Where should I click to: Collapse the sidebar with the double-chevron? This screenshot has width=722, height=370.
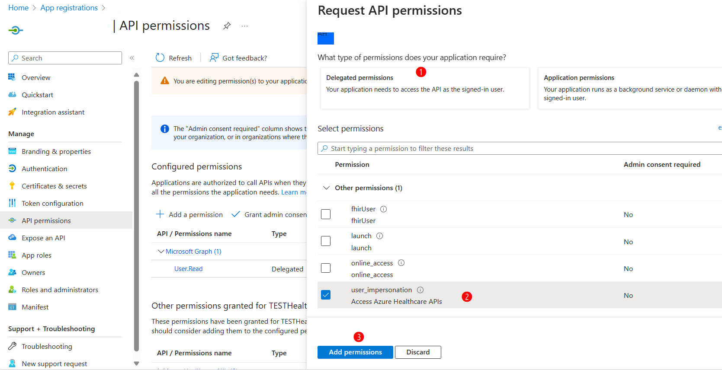[132, 58]
